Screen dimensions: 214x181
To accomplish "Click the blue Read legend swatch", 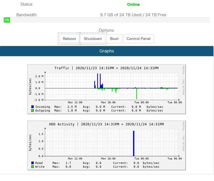I will 32,163.
